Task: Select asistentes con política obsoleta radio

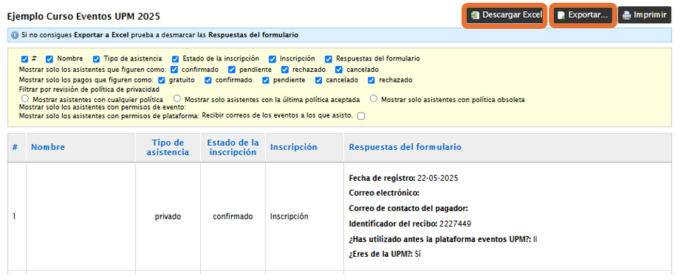Action: pyautogui.click(x=373, y=98)
